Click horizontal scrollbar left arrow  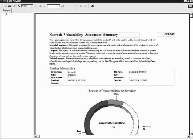36,136
